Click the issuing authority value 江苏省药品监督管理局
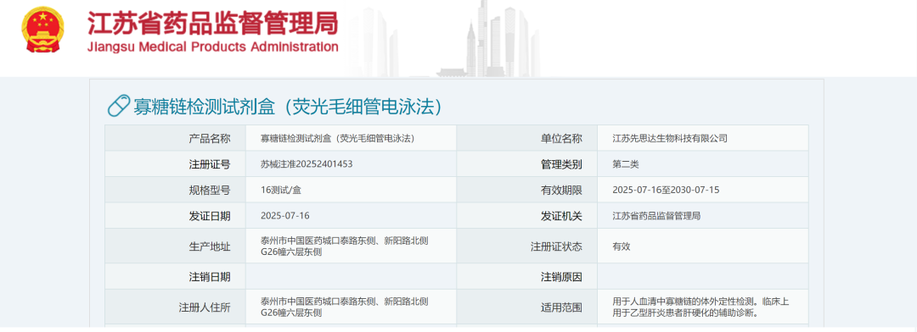Viewport: 917px width, 332px height. [656, 216]
